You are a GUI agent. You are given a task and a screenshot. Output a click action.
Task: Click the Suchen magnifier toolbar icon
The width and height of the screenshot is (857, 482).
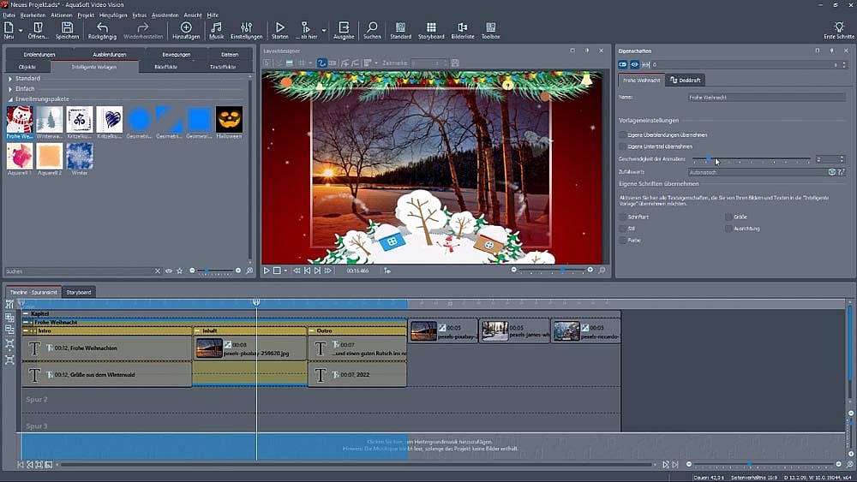372,27
